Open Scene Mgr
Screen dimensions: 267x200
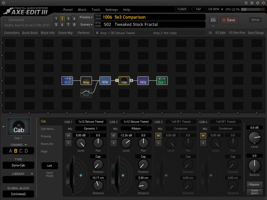pyautogui.click(x=65, y=33)
